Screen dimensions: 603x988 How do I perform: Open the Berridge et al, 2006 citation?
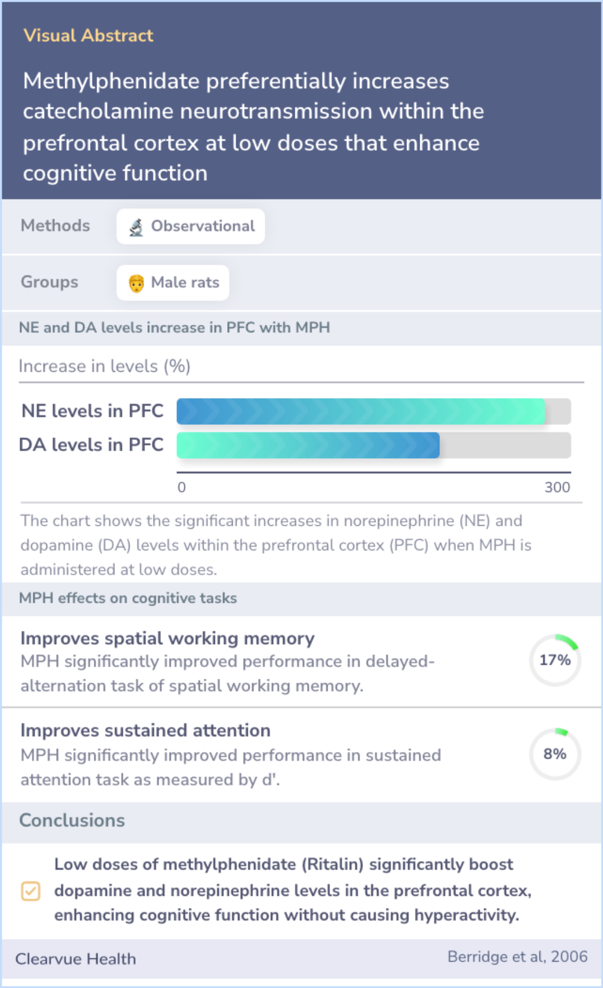pyautogui.click(x=517, y=957)
